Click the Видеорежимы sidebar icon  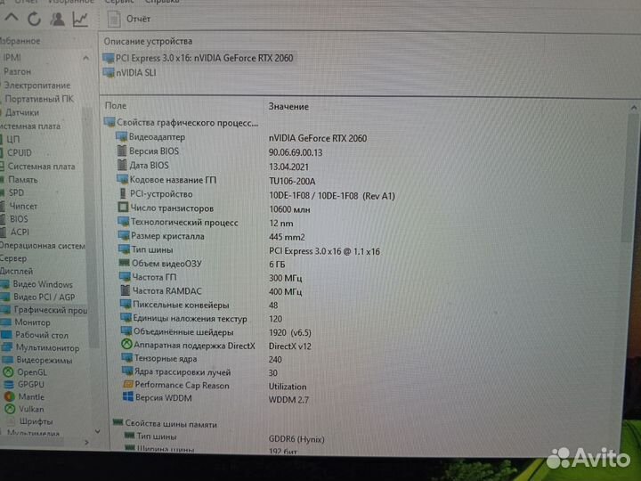pos(7,360)
